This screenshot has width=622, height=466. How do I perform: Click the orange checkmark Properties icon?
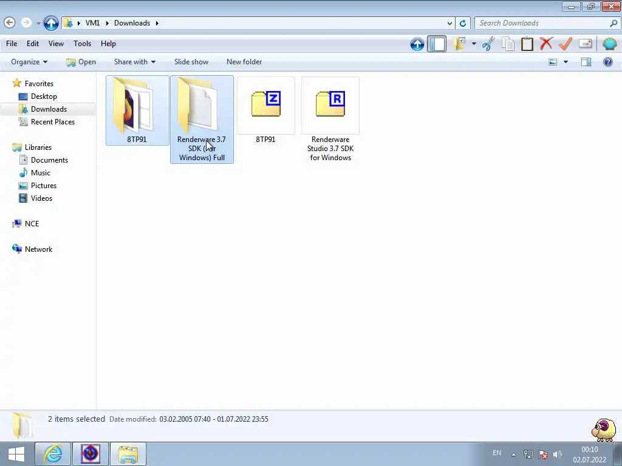point(566,44)
